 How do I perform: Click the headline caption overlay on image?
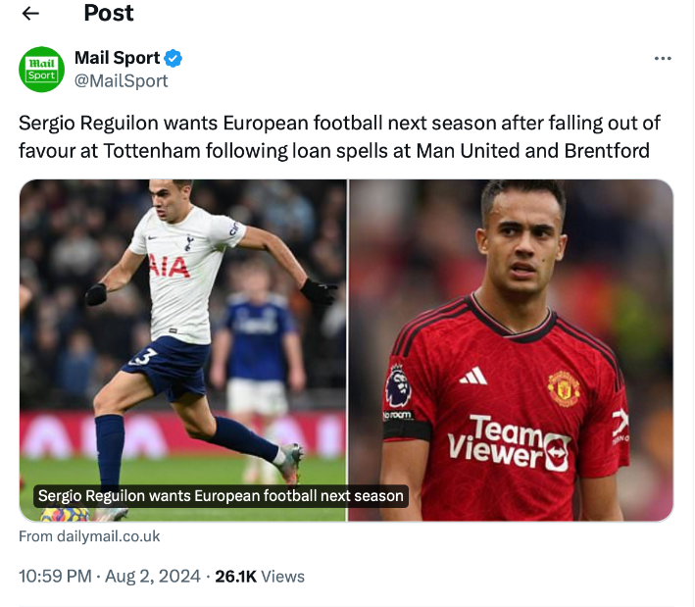click(221, 495)
